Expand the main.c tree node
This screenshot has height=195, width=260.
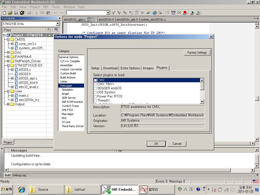(x=12, y=95)
